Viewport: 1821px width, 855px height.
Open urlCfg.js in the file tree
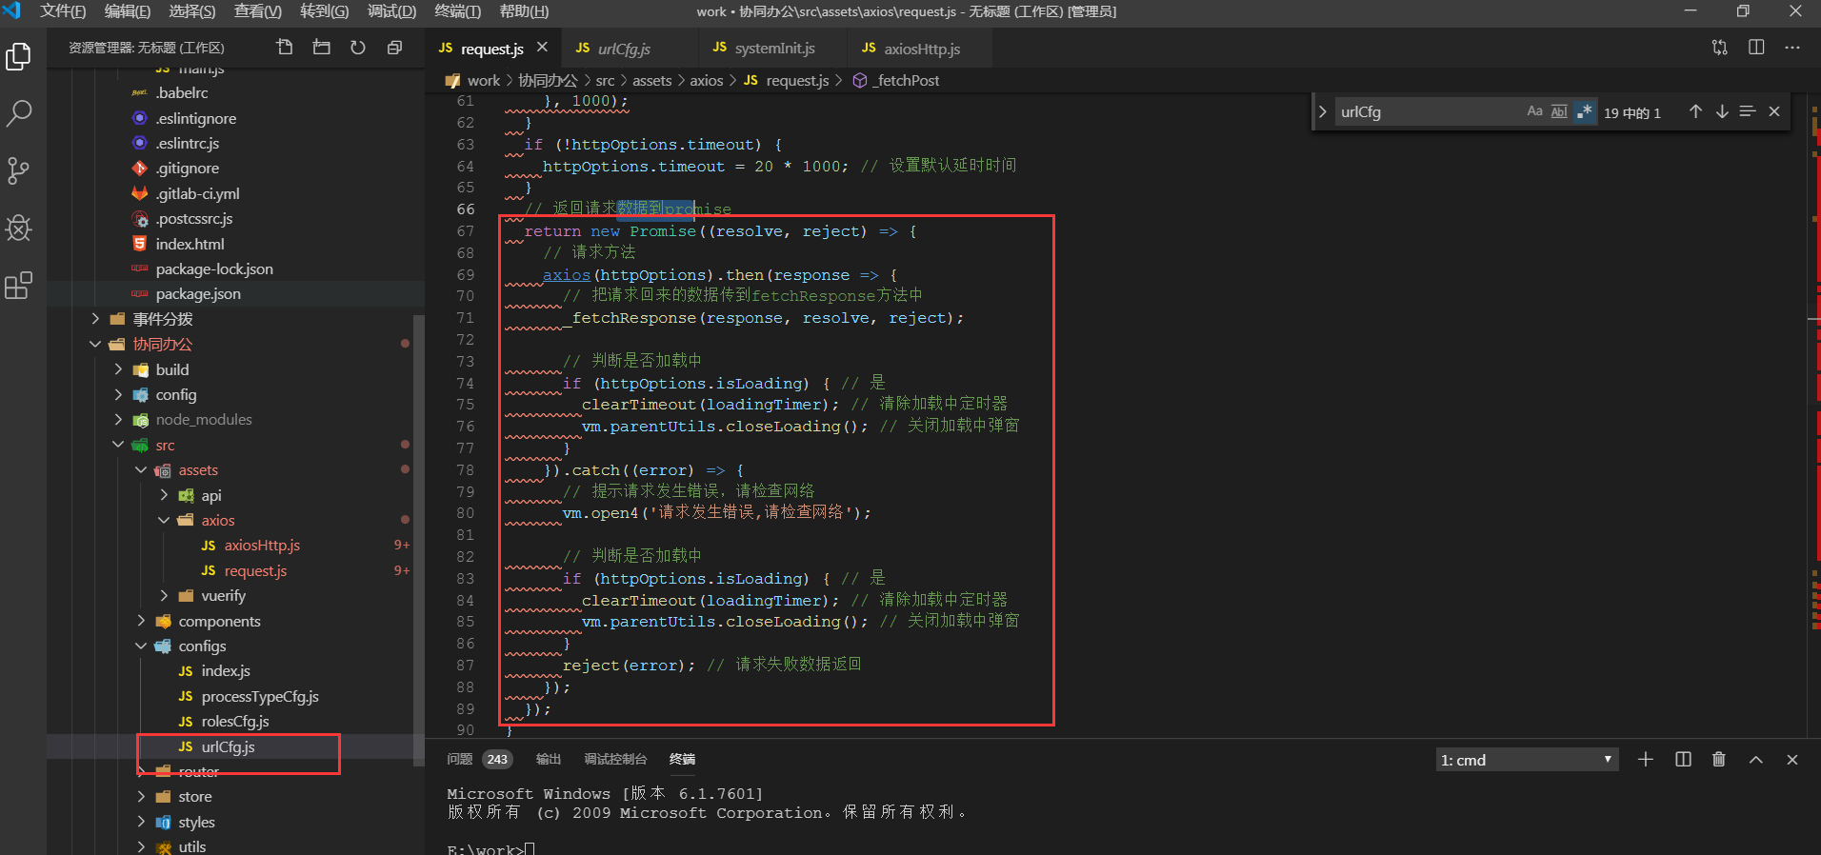tap(230, 746)
